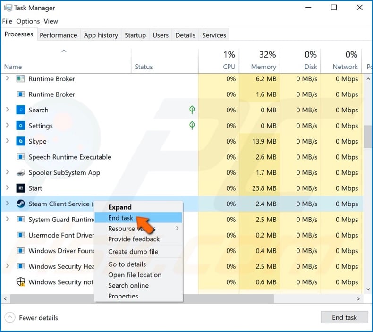Switch to the Details tab
The height and width of the screenshot is (332, 373).
(x=185, y=35)
